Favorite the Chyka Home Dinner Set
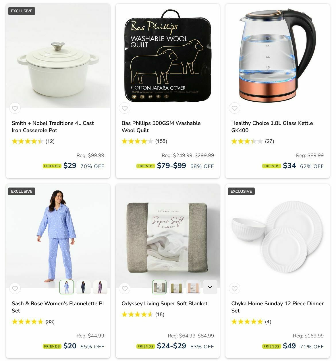Viewport: 336px width, 361px height. pyautogui.click(x=235, y=289)
